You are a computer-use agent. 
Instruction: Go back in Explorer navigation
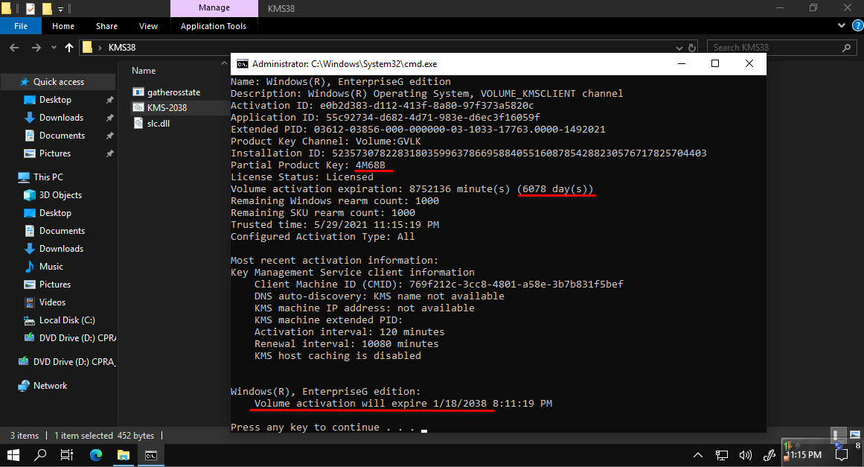coord(14,48)
